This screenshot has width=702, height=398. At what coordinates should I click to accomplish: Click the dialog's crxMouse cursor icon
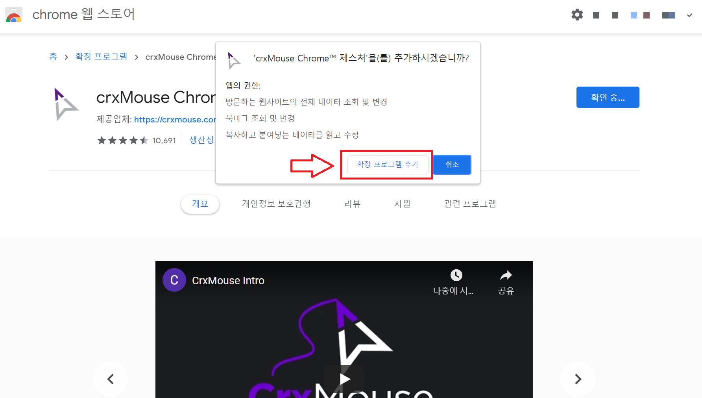pos(234,60)
